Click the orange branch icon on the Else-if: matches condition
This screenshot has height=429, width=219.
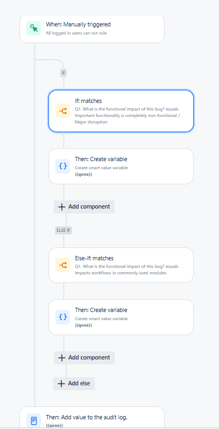point(63,265)
